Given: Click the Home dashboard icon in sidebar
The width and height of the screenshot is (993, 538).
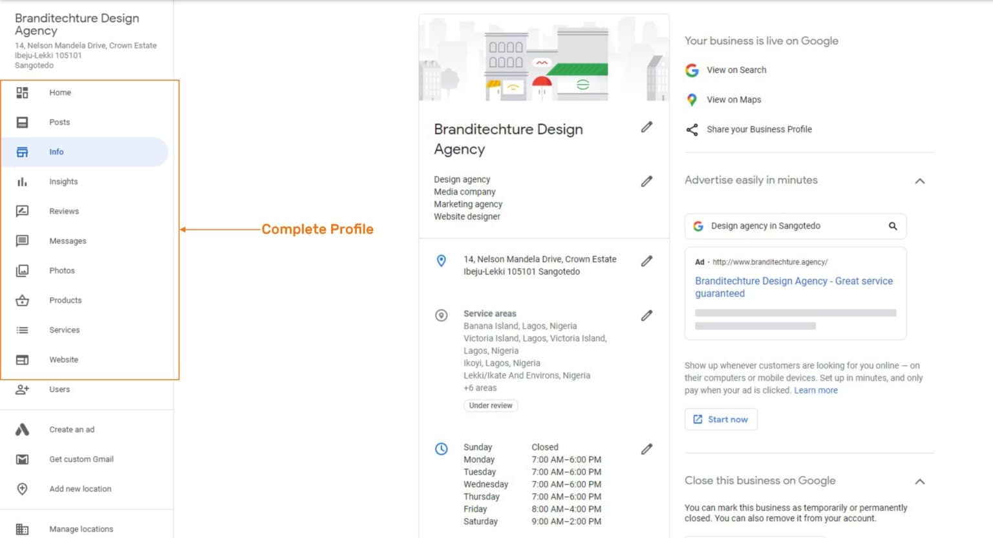Looking at the screenshot, I should coord(22,92).
